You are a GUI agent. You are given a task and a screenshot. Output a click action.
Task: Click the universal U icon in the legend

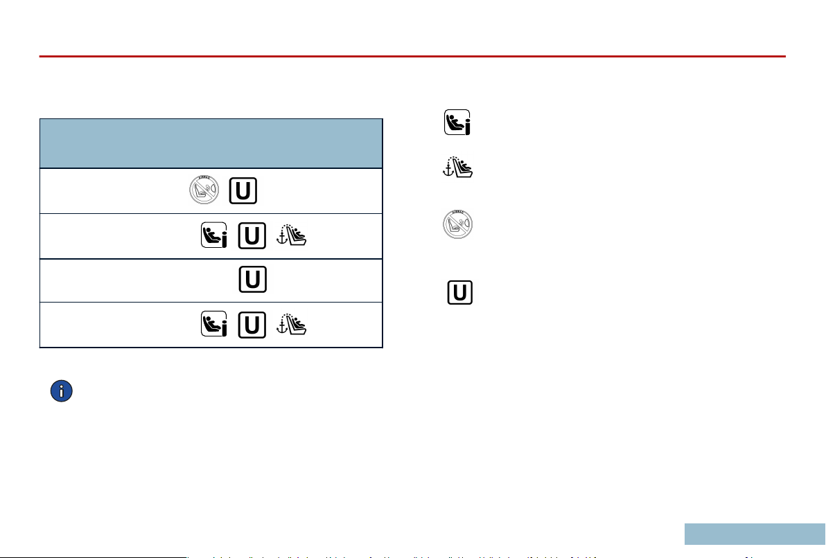coord(460,292)
